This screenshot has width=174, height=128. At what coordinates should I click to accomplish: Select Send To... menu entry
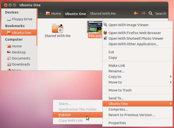click(138, 98)
